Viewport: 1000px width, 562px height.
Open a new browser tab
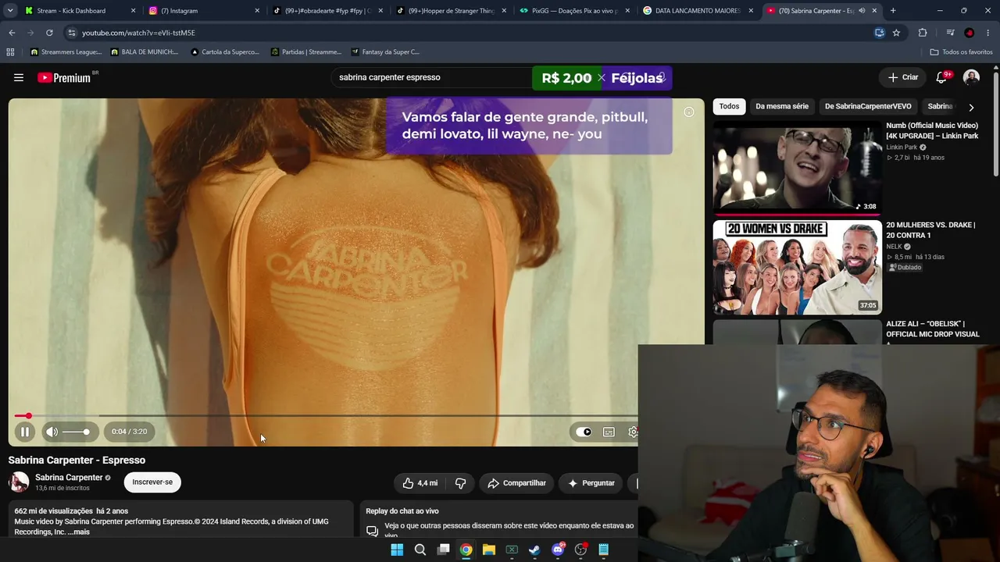point(893,11)
